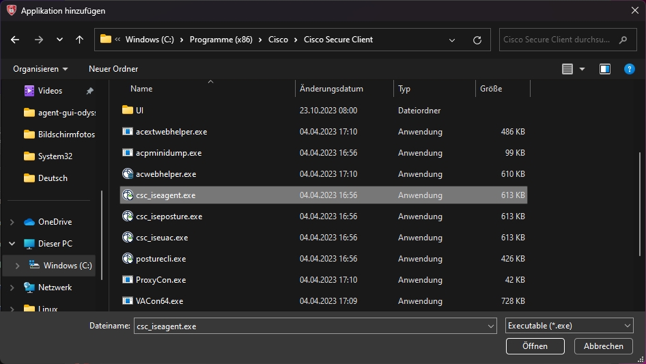
Task: Open the agent-gui-odys folder in sidebar
Action: [59, 113]
